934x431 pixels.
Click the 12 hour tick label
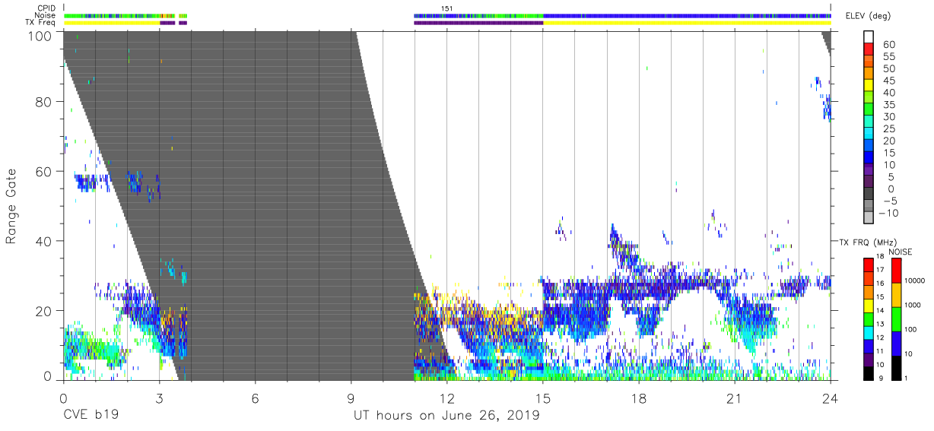coord(446,398)
